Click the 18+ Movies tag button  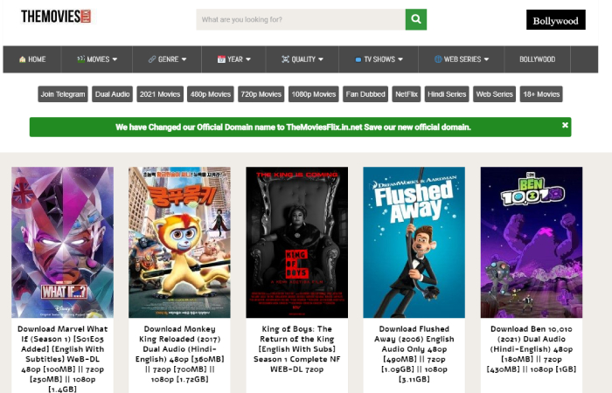[x=541, y=94]
